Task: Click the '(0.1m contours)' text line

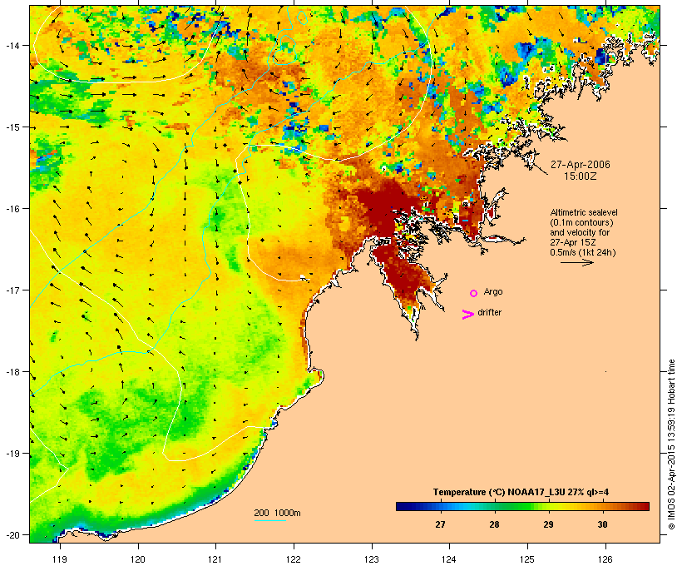Action: pos(581,222)
